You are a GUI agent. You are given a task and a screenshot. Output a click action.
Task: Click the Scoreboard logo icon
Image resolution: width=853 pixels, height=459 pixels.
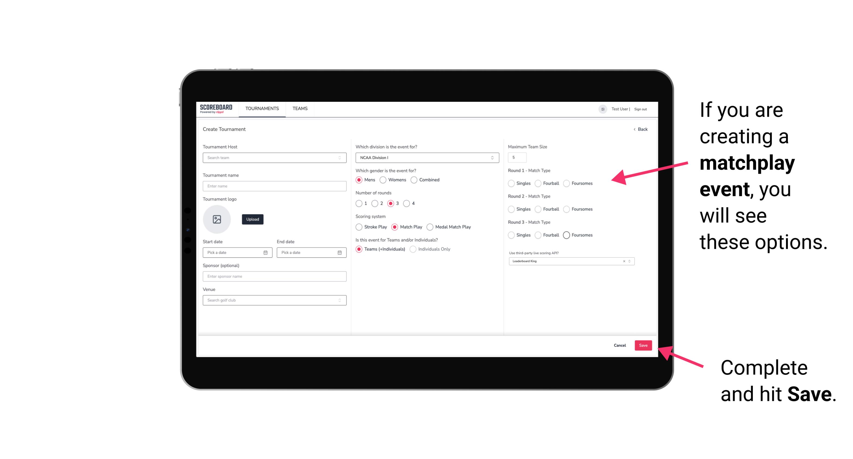click(x=217, y=109)
